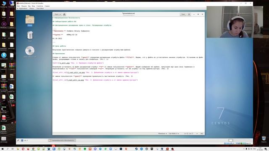This screenshot has width=269, height=151.
Task: Open the Markdown language selector in status bar
Action: pyautogui.click(x=162, y=133)
